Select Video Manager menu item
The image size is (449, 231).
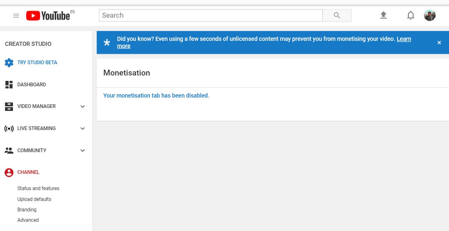point(36,106)
